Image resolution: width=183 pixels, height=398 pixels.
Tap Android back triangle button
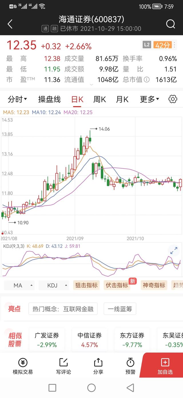point(130,388)
